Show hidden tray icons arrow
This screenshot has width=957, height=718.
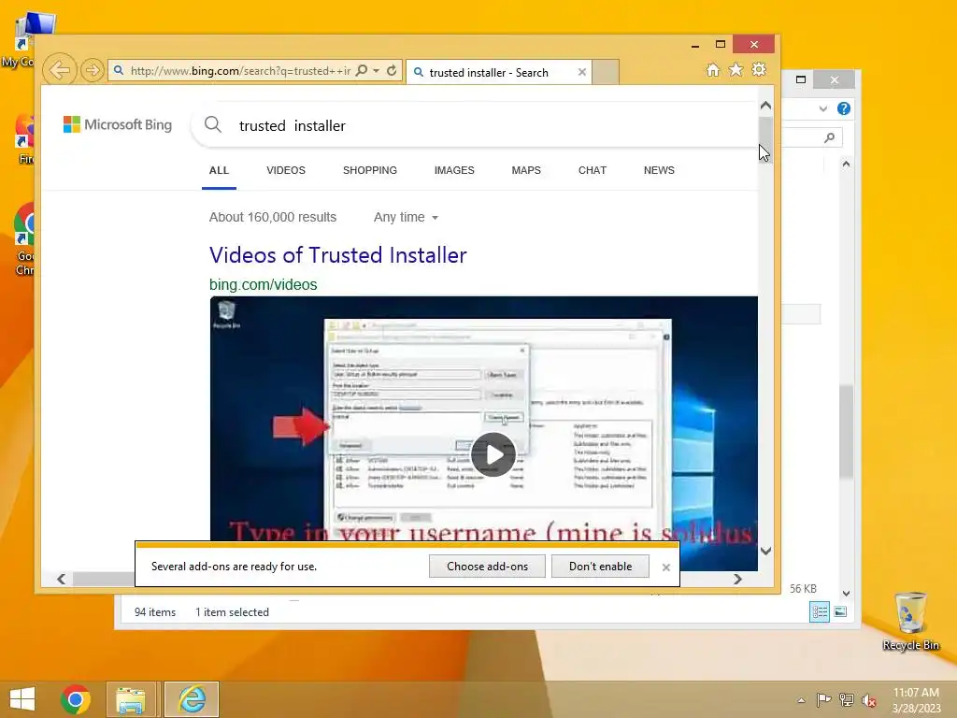801,700
